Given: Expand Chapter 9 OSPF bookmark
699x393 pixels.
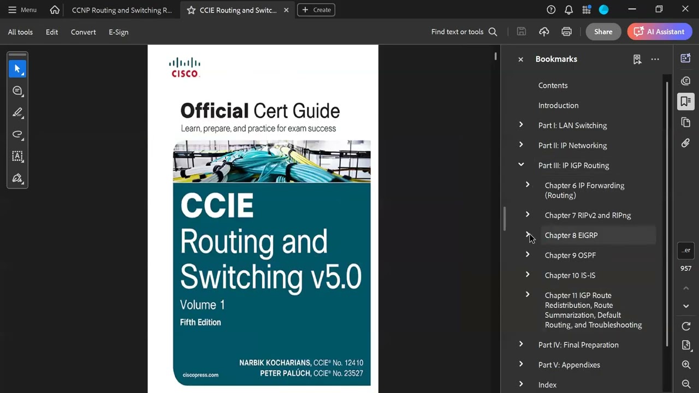Looking at the screenshot, I should click(528, 254).
